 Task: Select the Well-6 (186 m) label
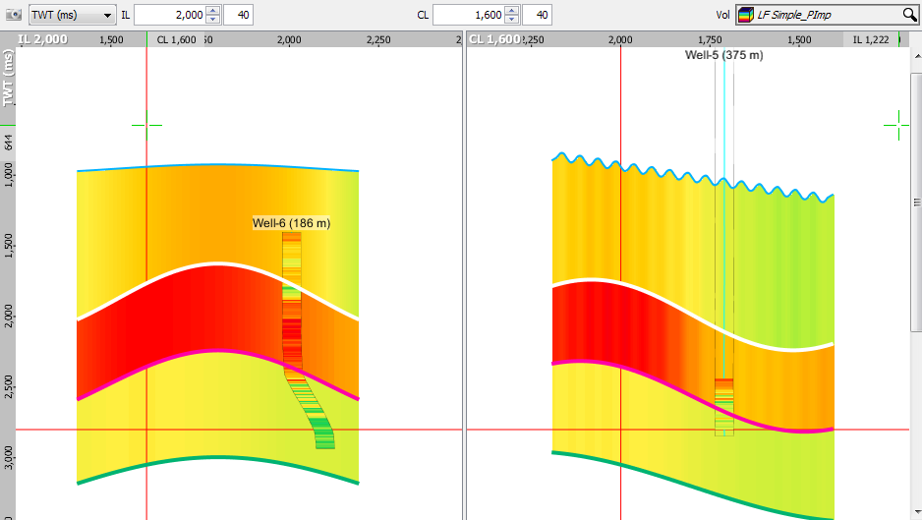tap(292, 223)
